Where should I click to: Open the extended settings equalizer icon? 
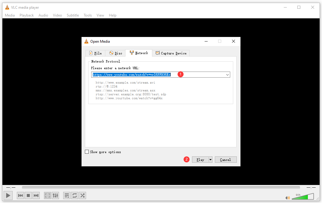tap(55, 195)
